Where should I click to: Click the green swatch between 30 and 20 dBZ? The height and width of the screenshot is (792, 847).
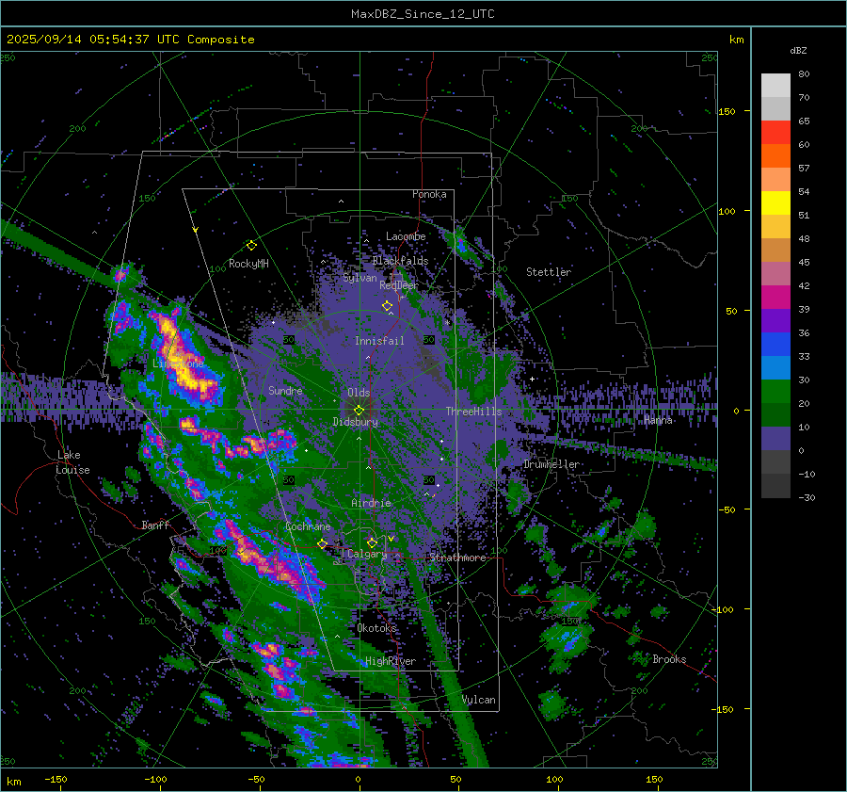click(x=775, y=392)
